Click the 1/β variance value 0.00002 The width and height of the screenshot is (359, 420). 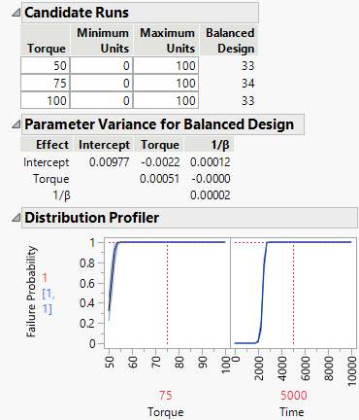211,195
